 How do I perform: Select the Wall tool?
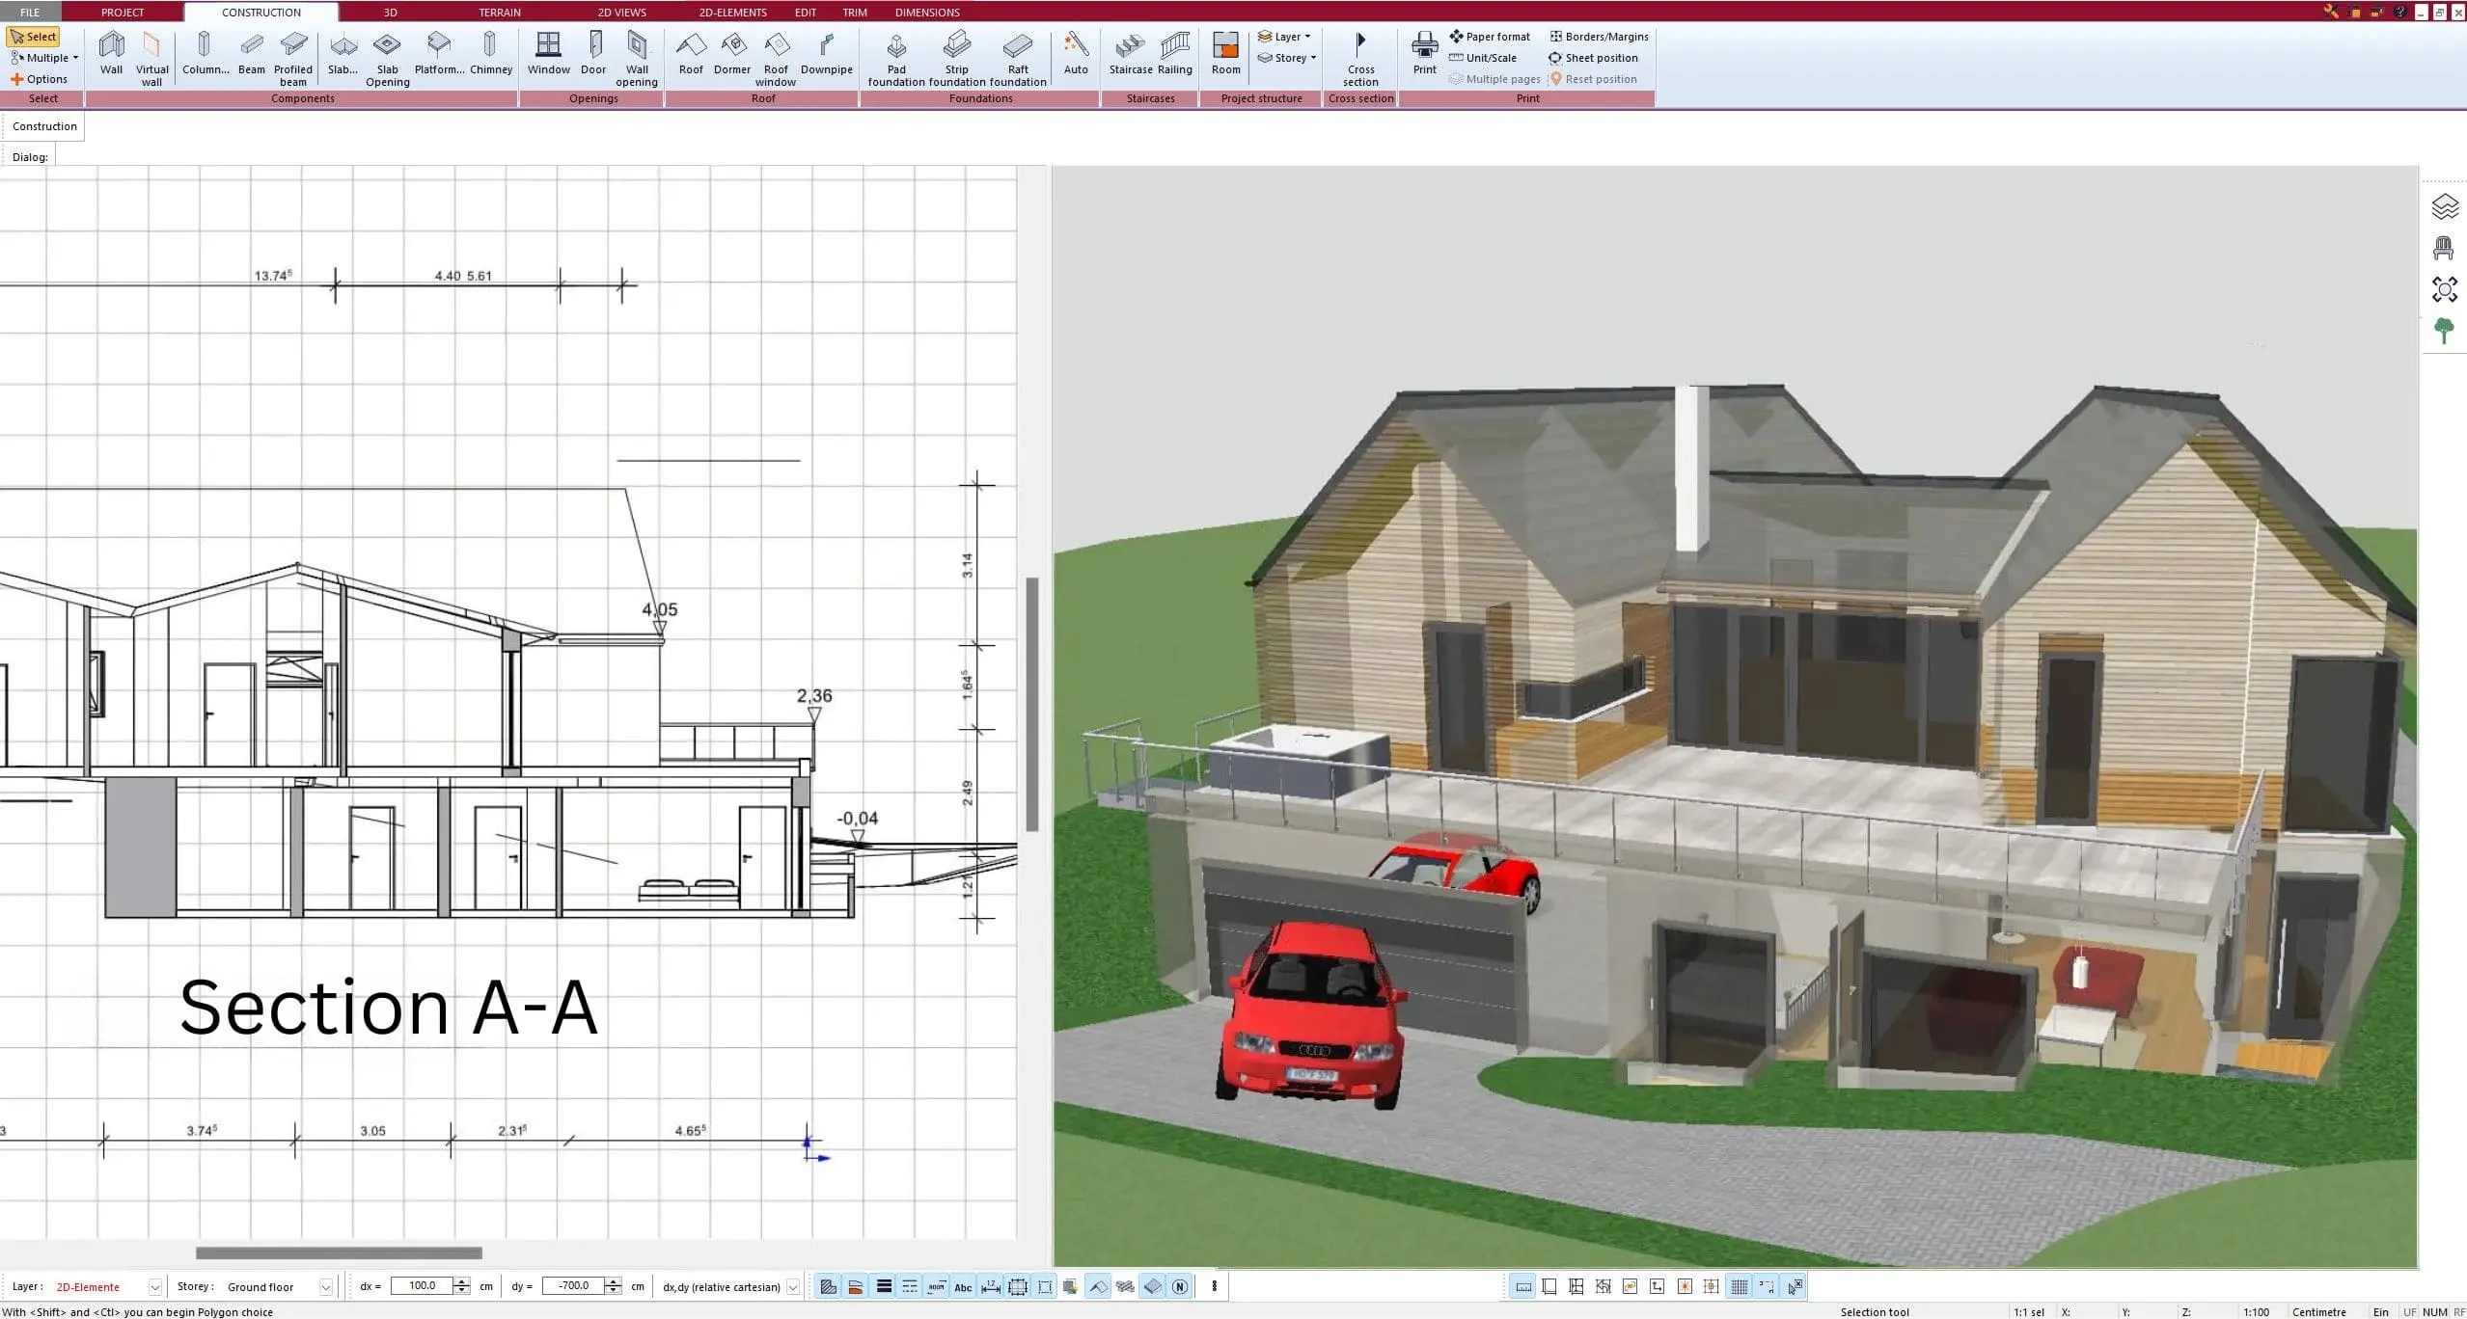(112, 53)
